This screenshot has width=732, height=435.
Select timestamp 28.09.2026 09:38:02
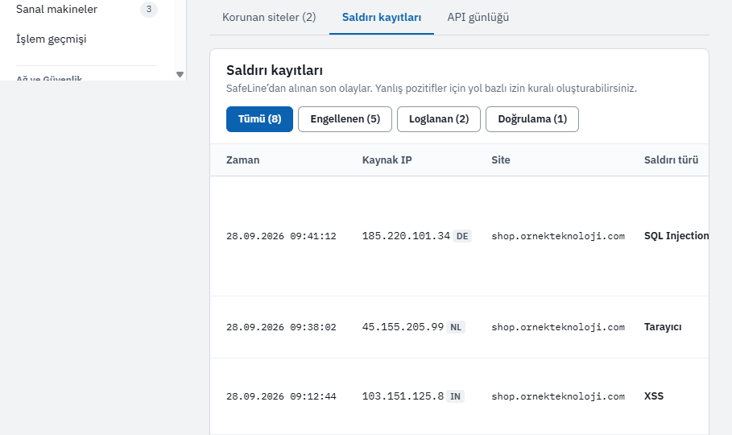click(281, 327)
